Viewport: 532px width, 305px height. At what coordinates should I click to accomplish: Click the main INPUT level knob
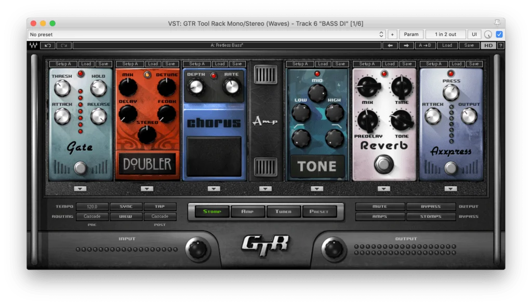(197, 249)
